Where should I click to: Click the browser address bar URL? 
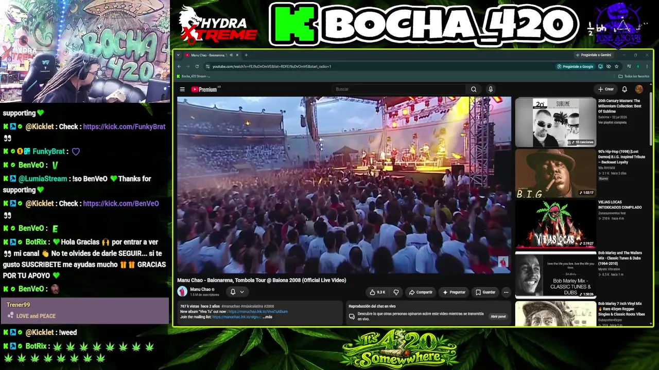[x=272, y=66]
